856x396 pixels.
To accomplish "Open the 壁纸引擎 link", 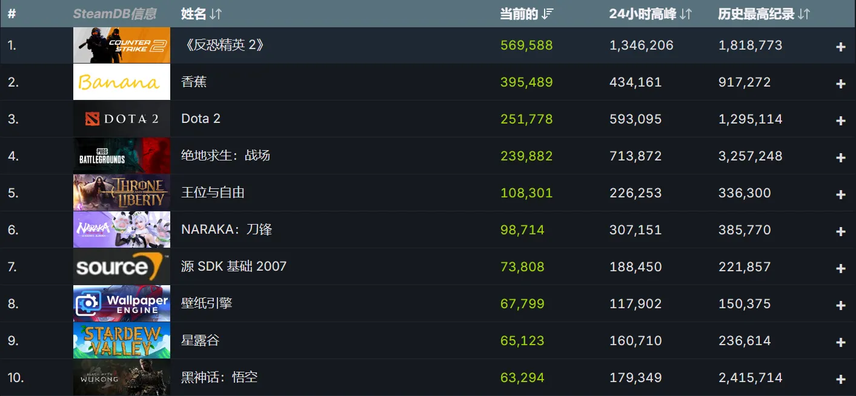I will (x=207, y=303).
